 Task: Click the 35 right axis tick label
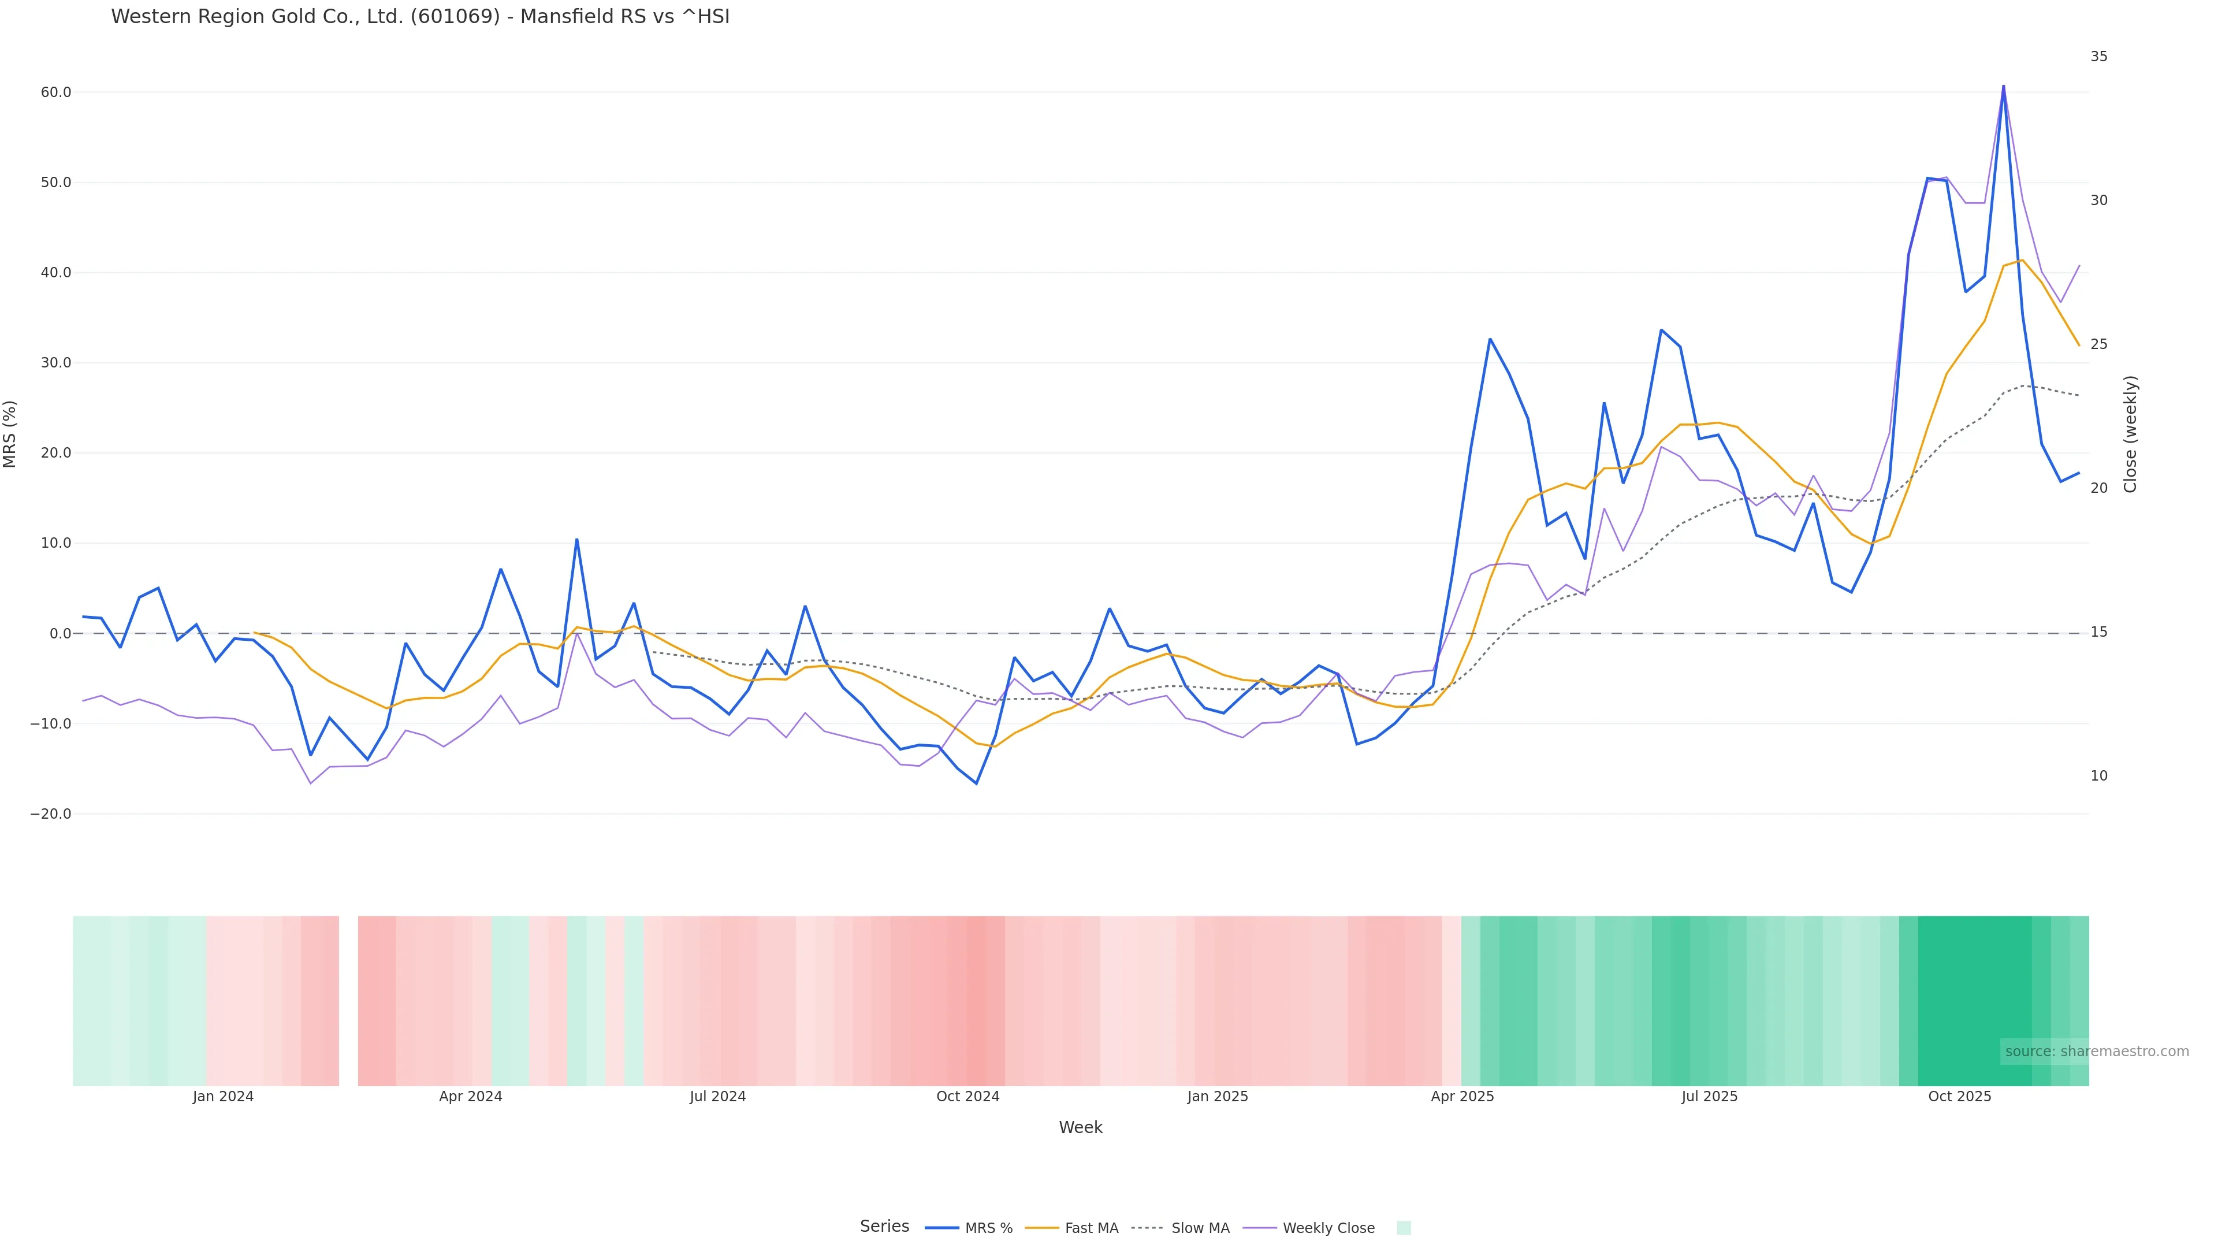pyautogui.click(x=2098, y=57)
